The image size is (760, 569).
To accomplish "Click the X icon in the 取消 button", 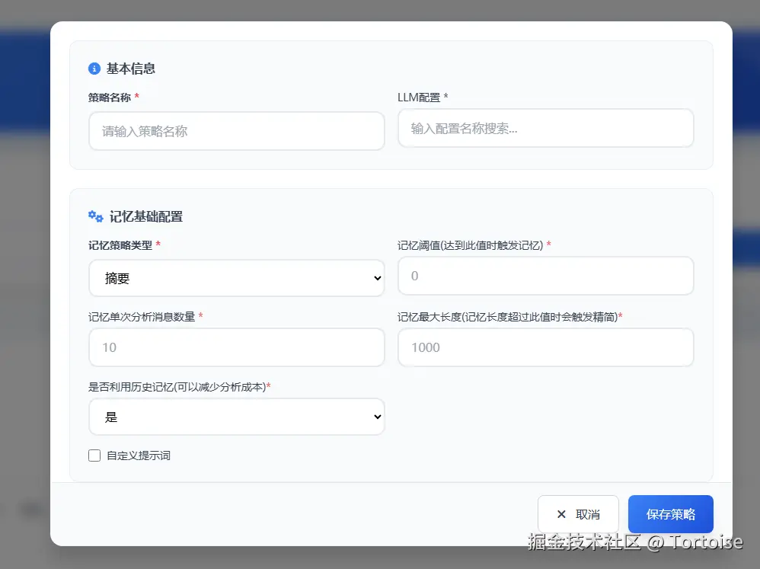I will 561,514.
